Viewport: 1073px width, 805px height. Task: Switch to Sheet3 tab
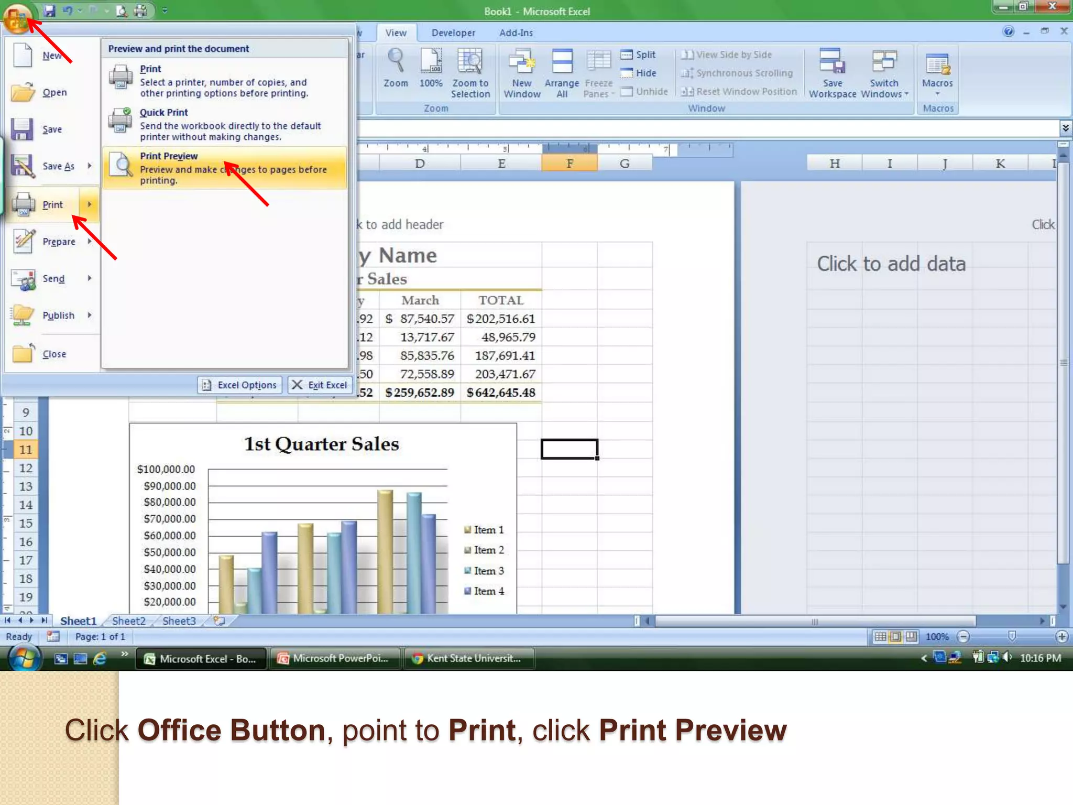[x=179, y=621]
